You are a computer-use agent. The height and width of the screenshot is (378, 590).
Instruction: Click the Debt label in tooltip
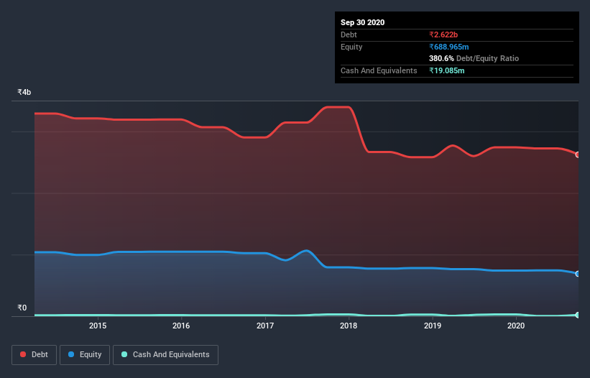click(x=349, y=34)
